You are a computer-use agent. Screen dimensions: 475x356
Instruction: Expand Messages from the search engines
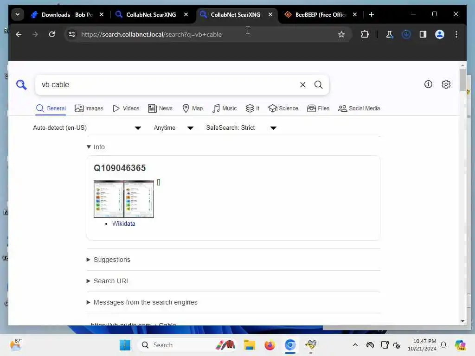click(142, 302)
